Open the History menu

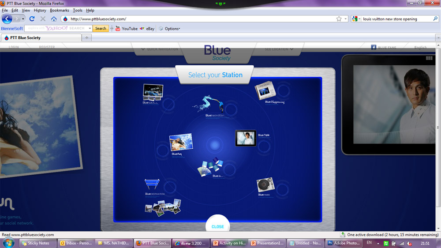click(x=40, y=11)
